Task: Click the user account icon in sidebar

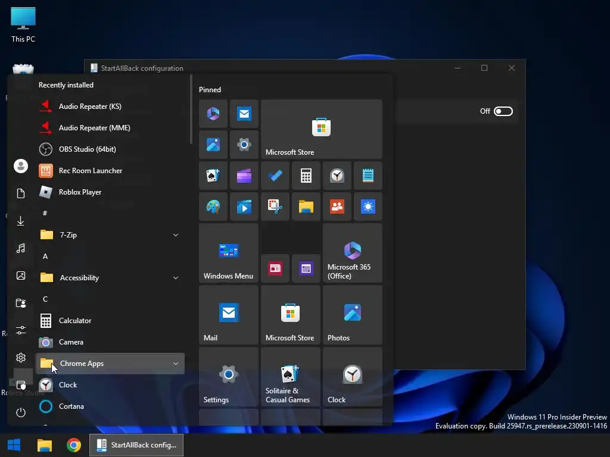Action: coord(21,166)
